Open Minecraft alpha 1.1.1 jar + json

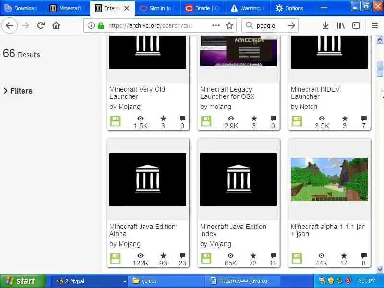coord(328,230)
